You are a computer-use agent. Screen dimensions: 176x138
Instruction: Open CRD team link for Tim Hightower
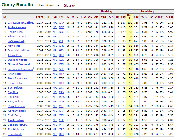click(62, 129)
